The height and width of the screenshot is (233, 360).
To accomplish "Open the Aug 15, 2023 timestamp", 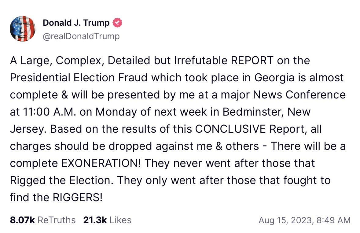I will pos(305,220).
